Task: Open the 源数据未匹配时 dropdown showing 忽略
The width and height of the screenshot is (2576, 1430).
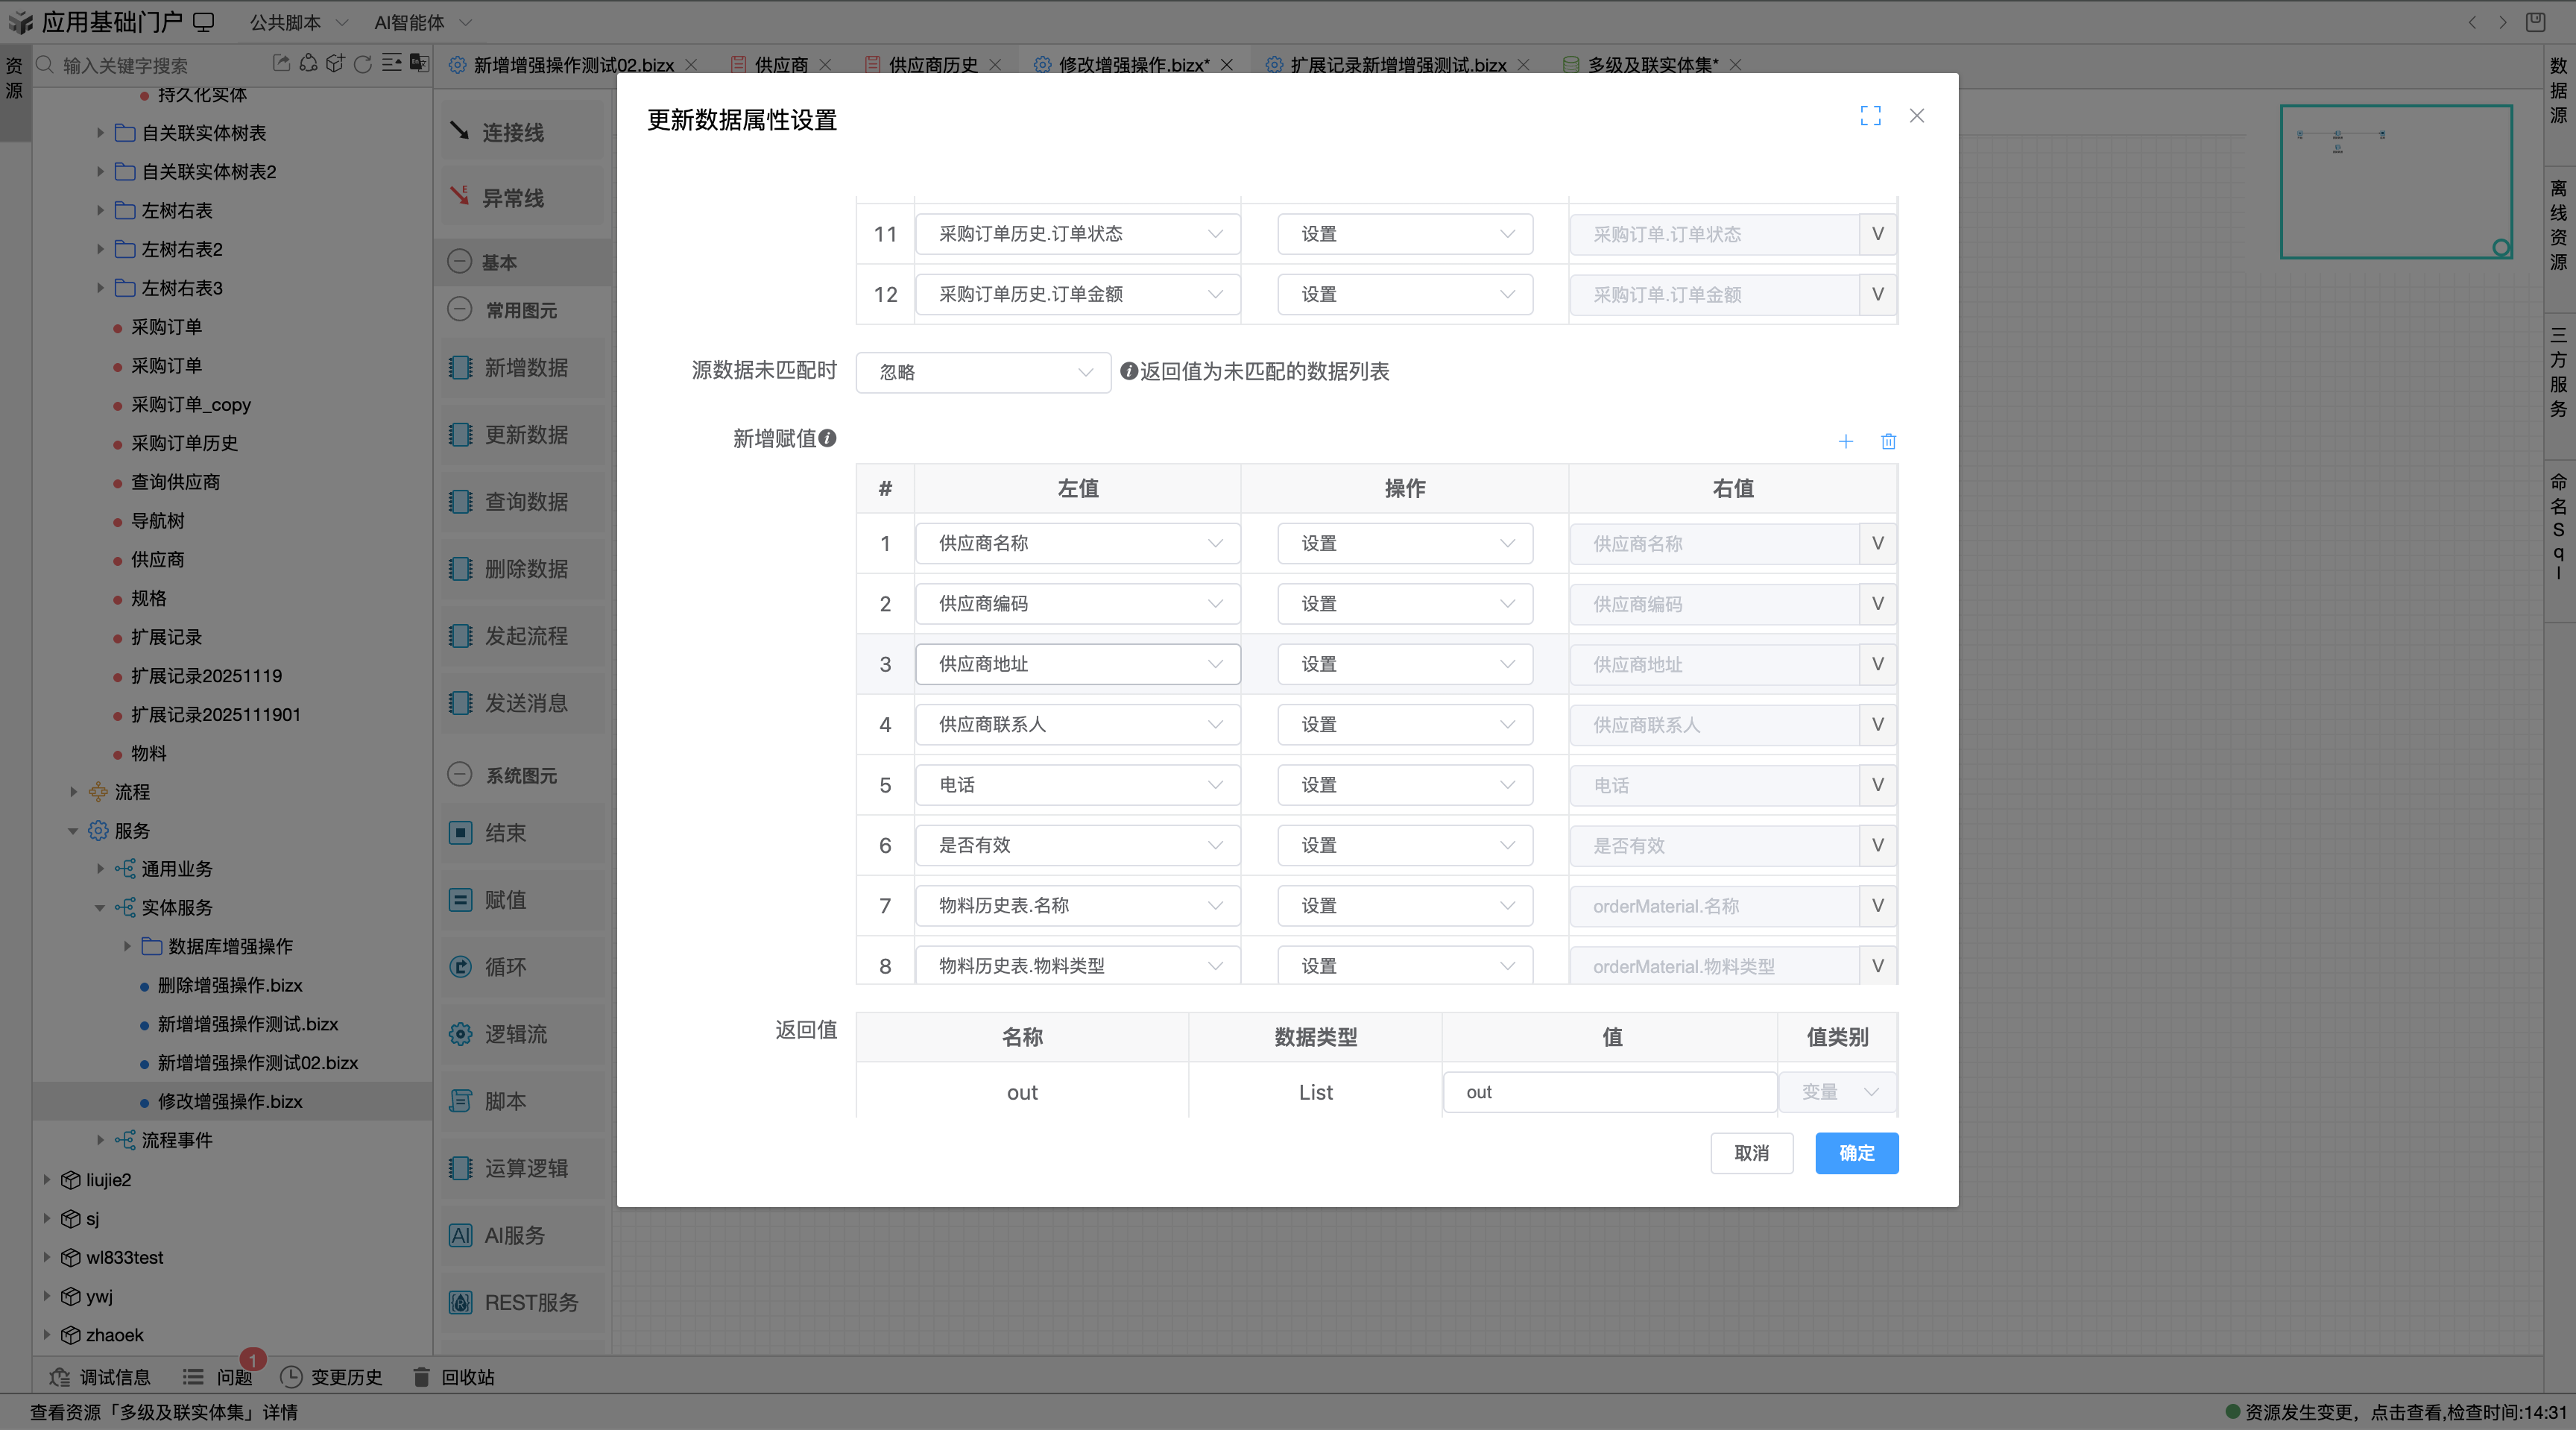Action: point(982,372)
